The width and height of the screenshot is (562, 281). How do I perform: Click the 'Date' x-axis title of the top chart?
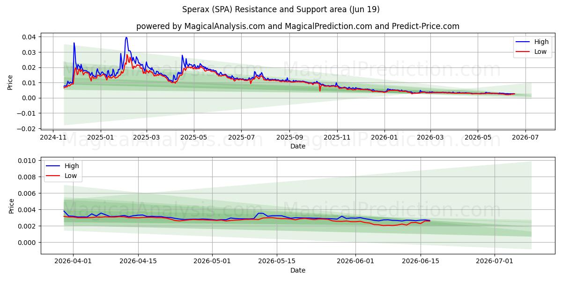(x=298, y=146)
